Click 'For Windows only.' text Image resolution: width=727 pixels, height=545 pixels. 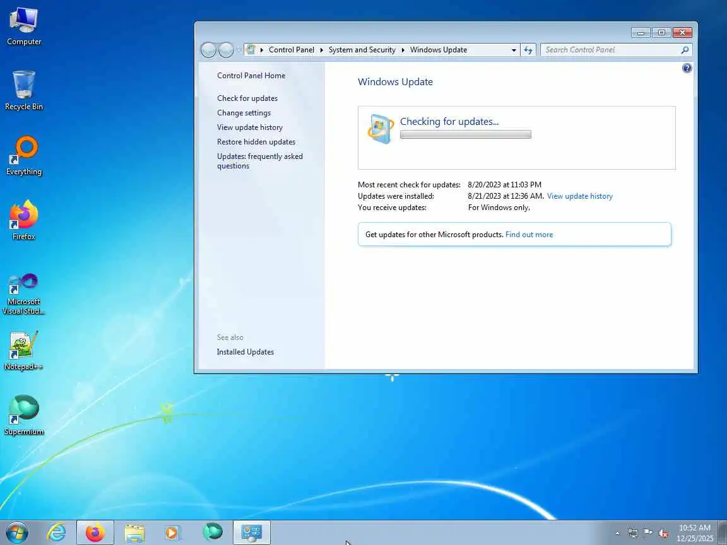coord(499,207)
